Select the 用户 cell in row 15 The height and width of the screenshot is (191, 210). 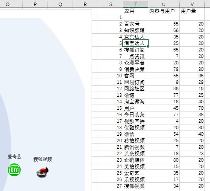point(136,108)
